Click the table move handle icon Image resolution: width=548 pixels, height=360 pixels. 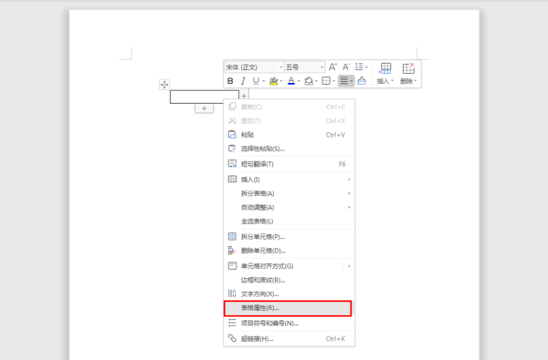pos(164,85)
